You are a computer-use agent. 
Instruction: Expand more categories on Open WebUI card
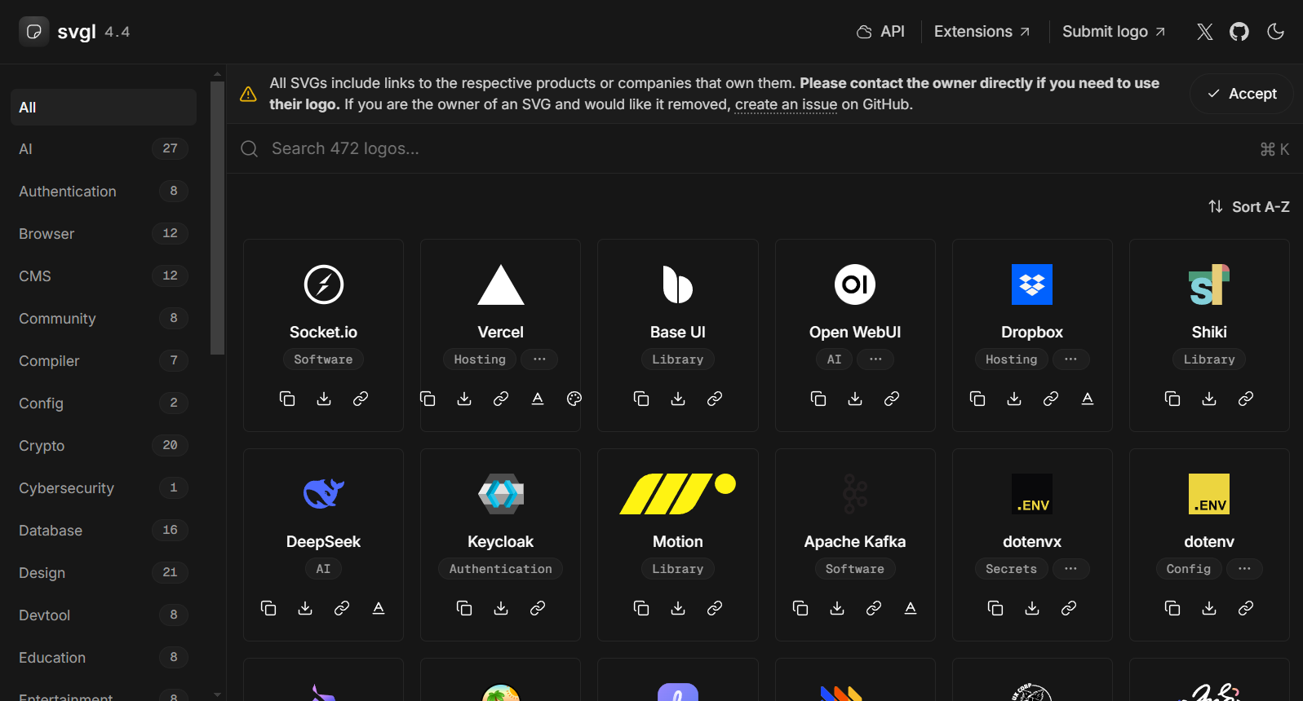(875, 359)
